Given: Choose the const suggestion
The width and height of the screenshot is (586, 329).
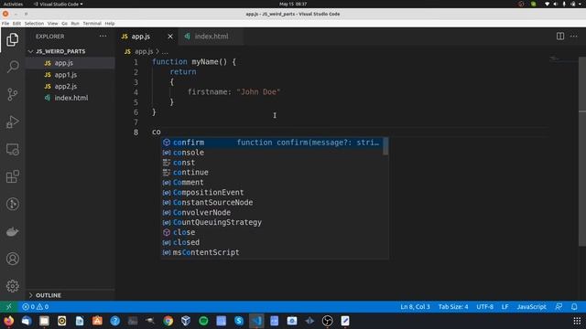Looking at the screenshot, I should [272, 163].
